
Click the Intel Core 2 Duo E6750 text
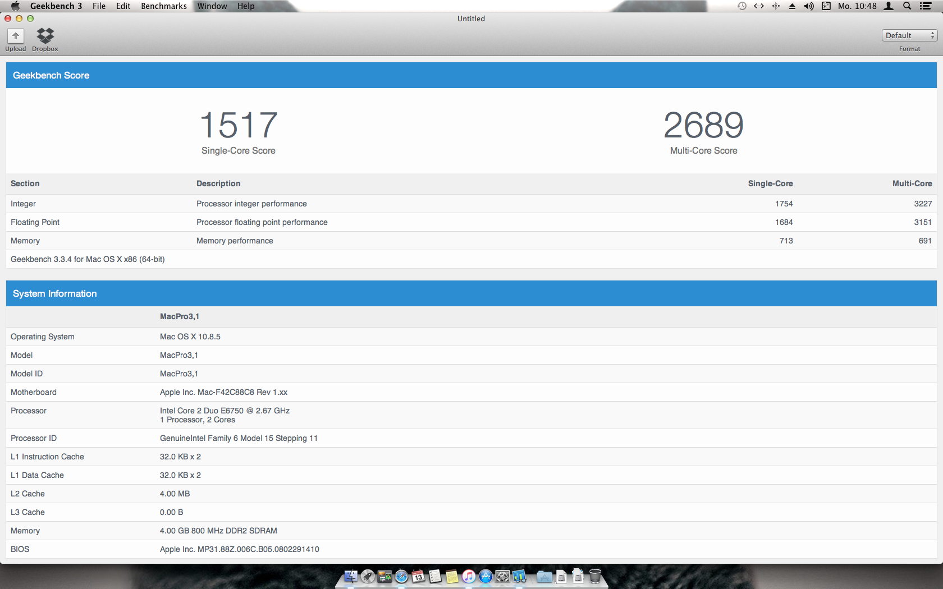coord(225,411)
